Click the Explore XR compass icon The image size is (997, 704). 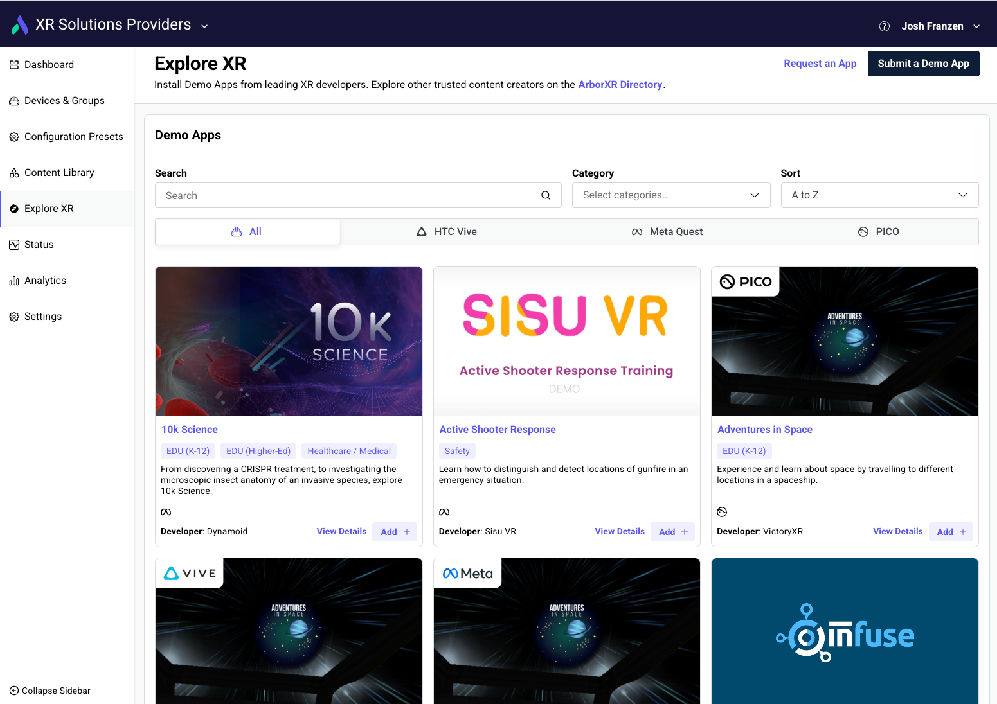point(14,209)
